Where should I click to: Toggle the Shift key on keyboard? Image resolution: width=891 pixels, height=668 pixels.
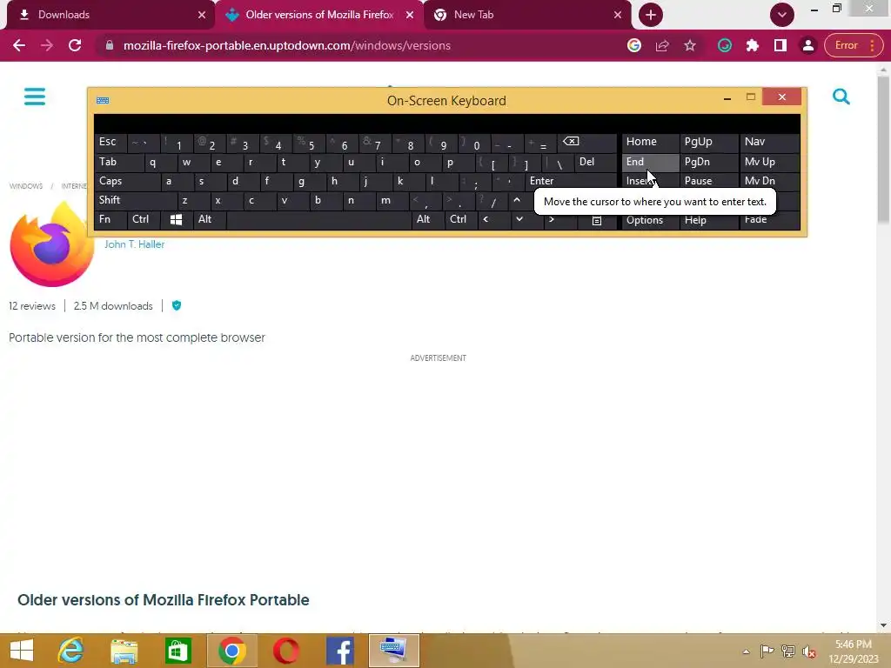[x=135, y=200]
